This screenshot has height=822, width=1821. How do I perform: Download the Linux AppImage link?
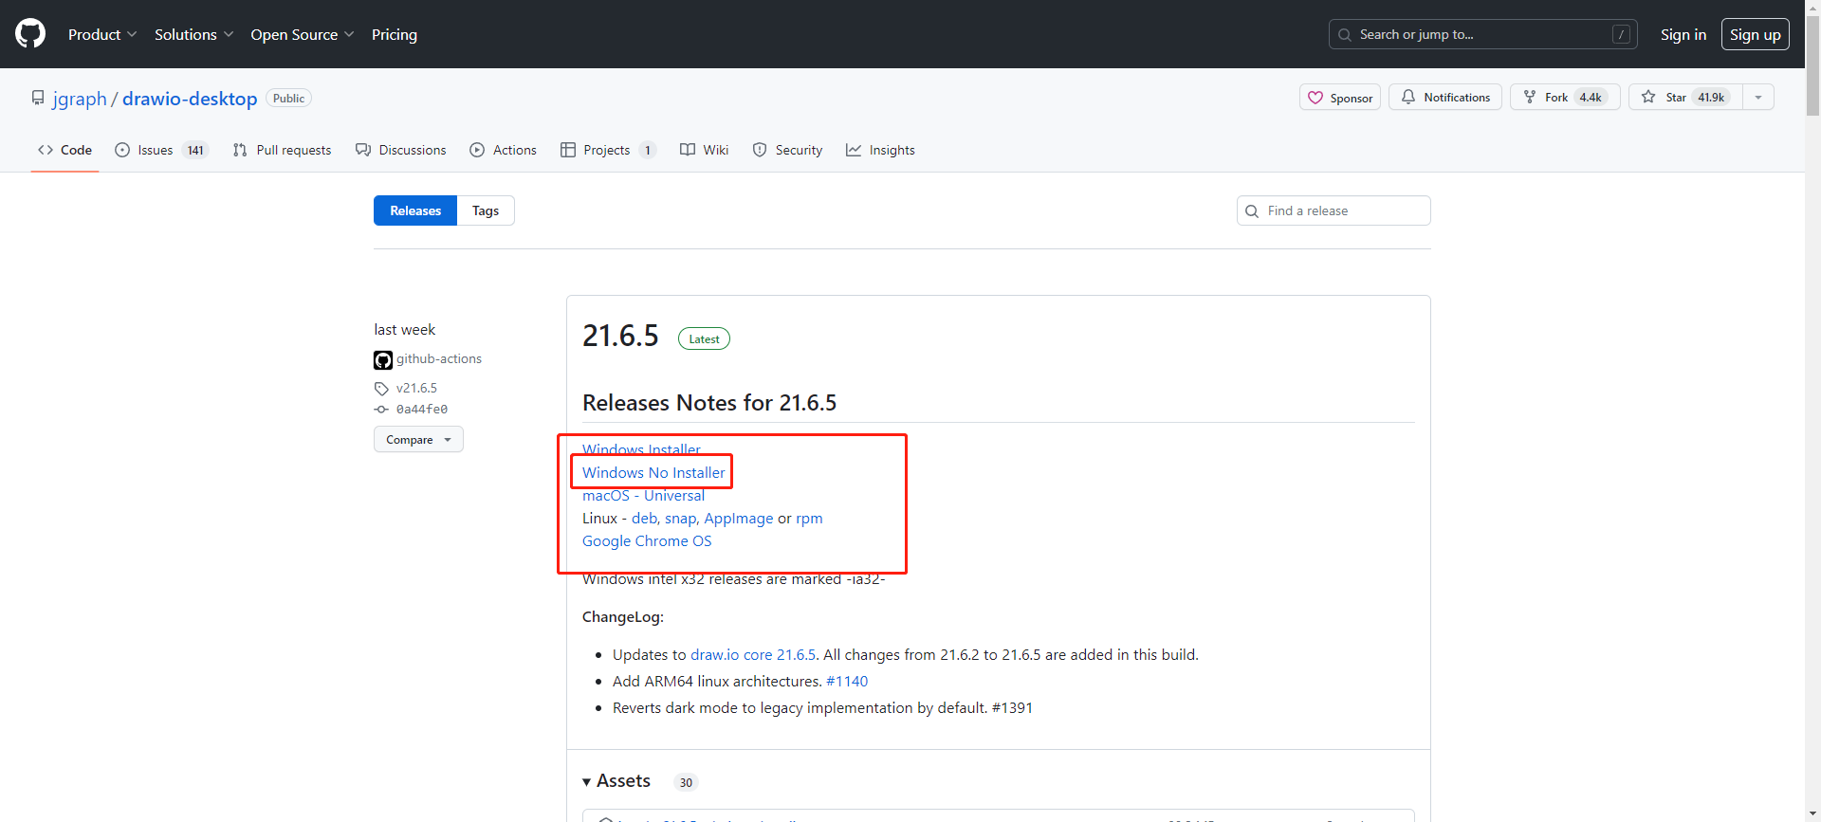click(x=739, y=518)
